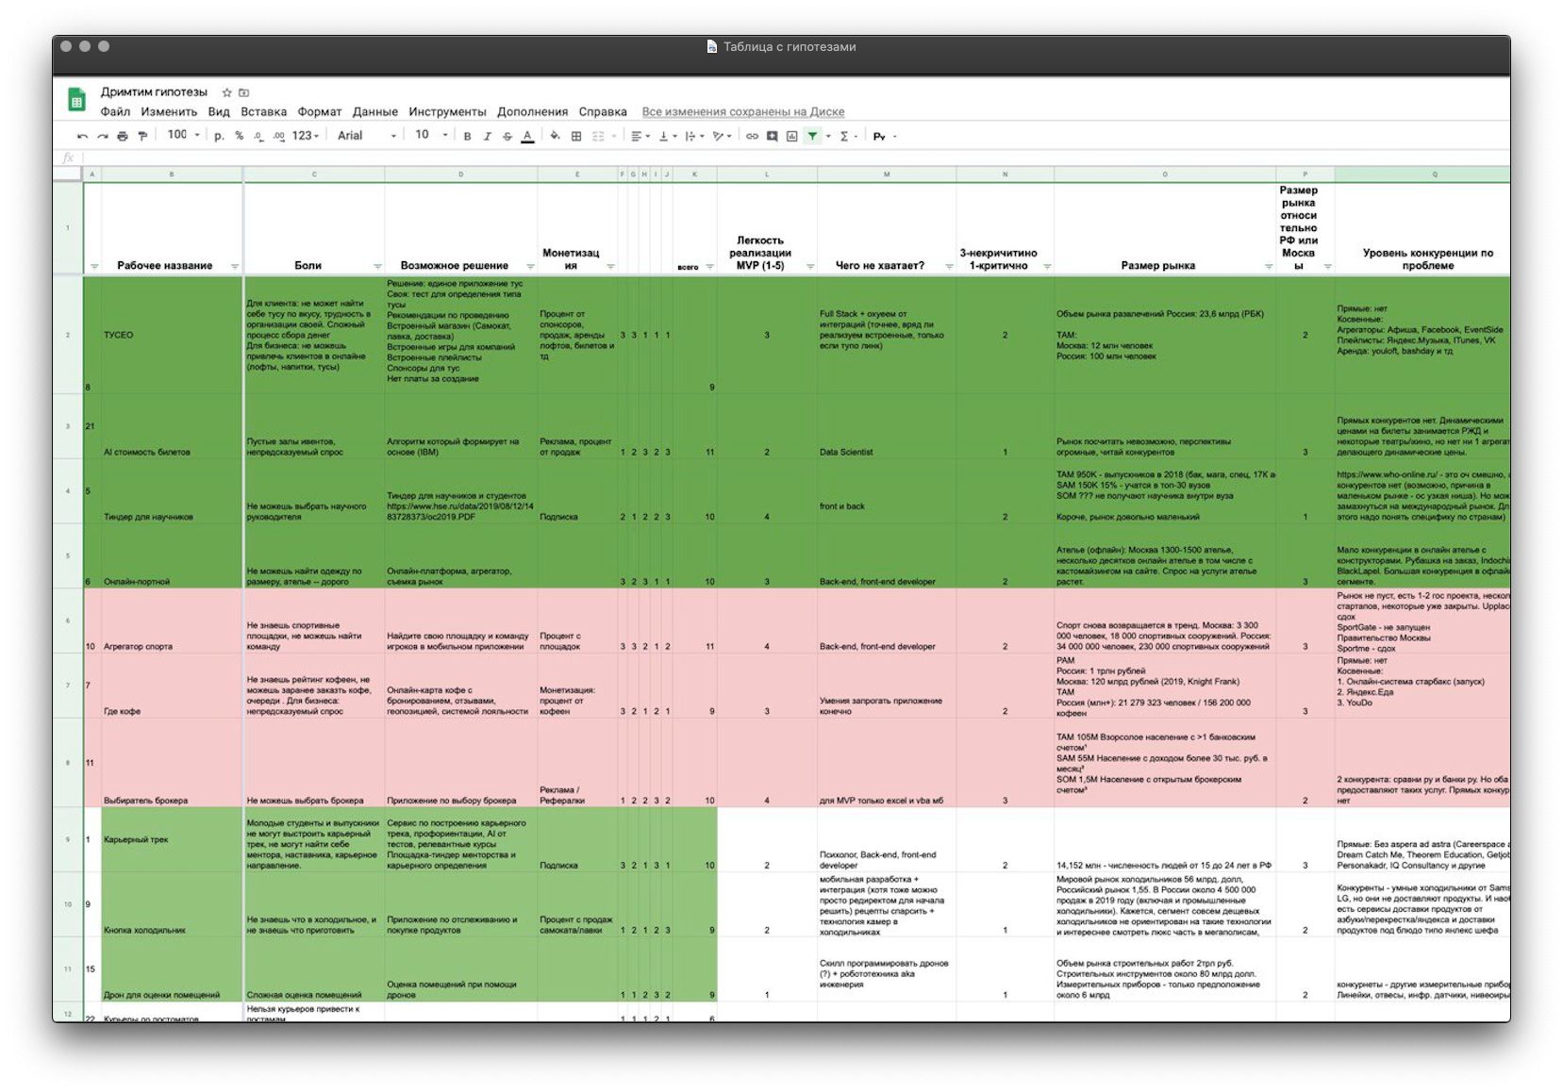
Task: Open the borders grid icon
Action: [576, 137]
